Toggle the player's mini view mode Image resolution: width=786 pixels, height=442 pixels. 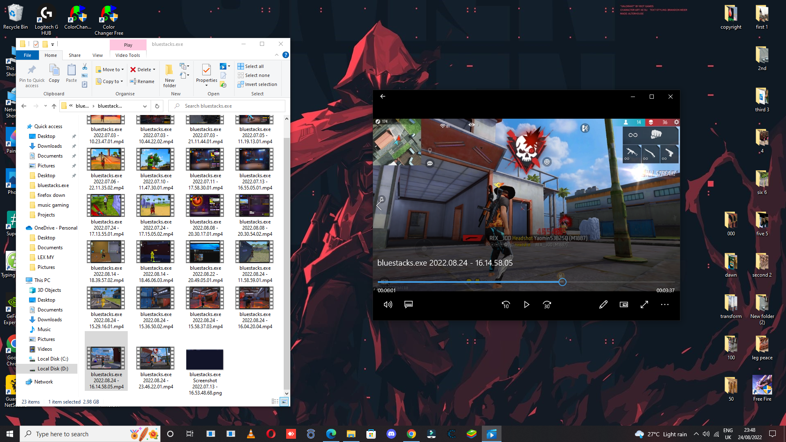tap(623, 305)
